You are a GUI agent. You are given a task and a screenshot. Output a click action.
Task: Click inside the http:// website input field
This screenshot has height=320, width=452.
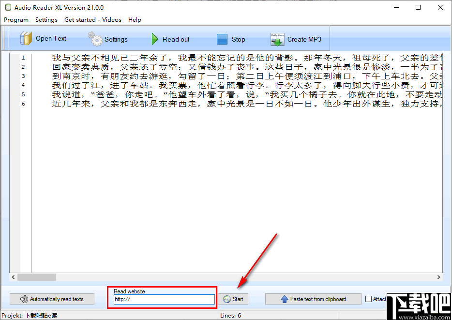click(x=162, y=301)
